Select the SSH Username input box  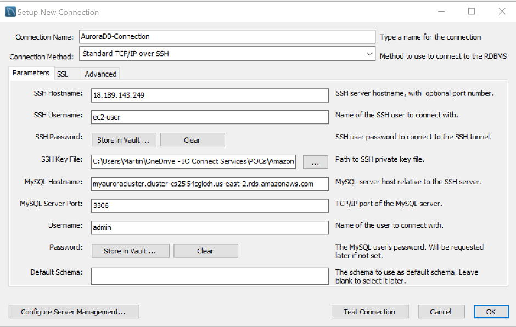(x=210, y=117)
